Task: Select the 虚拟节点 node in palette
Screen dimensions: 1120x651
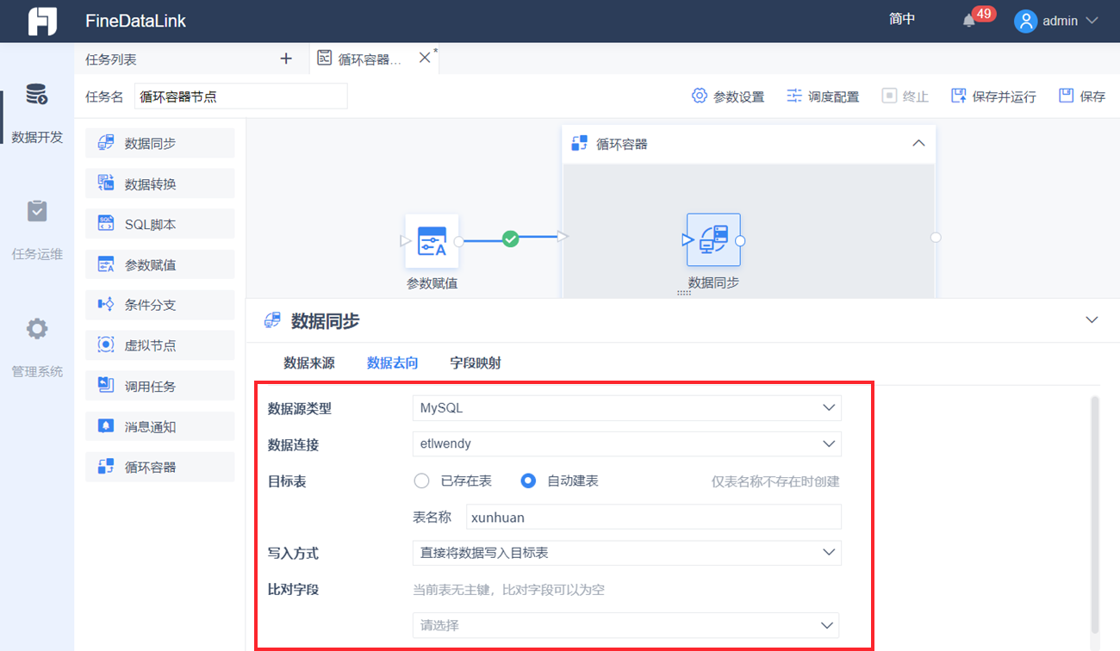Action: click(160, 345)
